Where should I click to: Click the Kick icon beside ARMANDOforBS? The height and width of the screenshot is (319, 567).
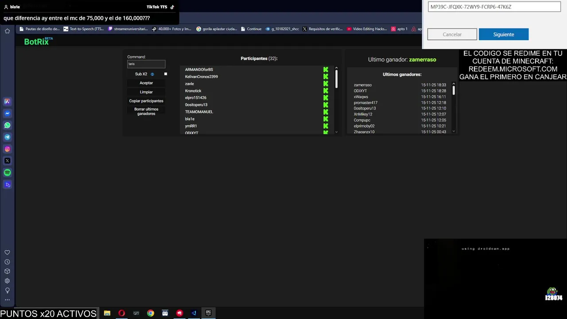pyautogui.click(x=326, y=70)
